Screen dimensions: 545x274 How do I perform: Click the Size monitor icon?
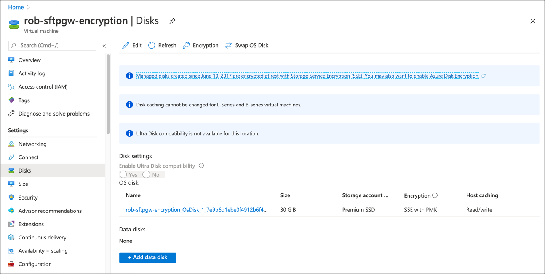tap(11, 184)
